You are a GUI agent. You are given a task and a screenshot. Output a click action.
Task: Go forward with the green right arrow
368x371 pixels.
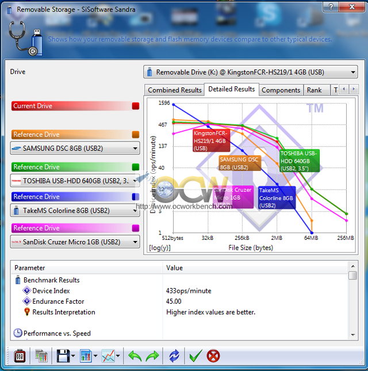[x=152, y=356]
